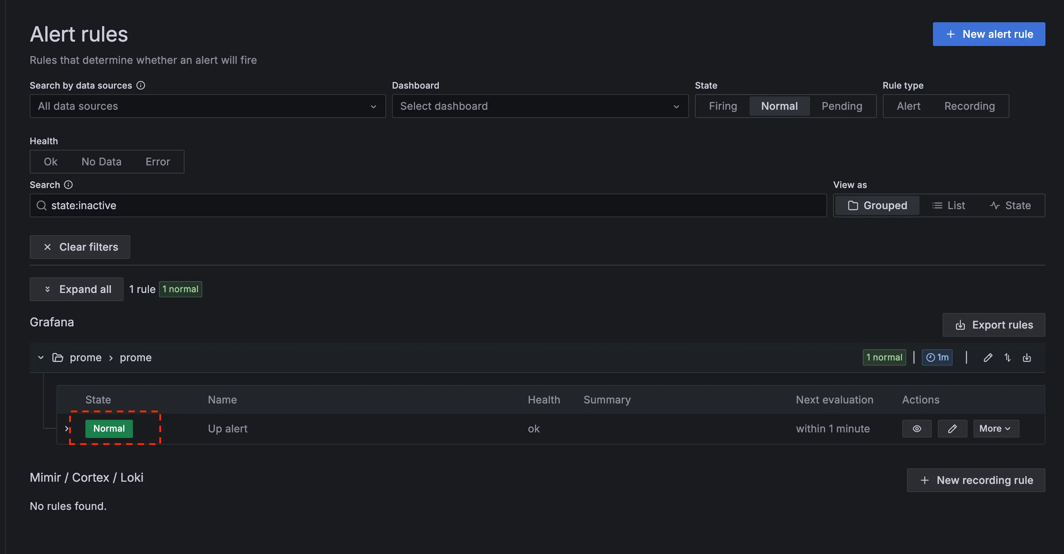Switch the view to State
The height and width of the screenshot is (554, 1064).
pyautogui.click(x=1010, y=205)
